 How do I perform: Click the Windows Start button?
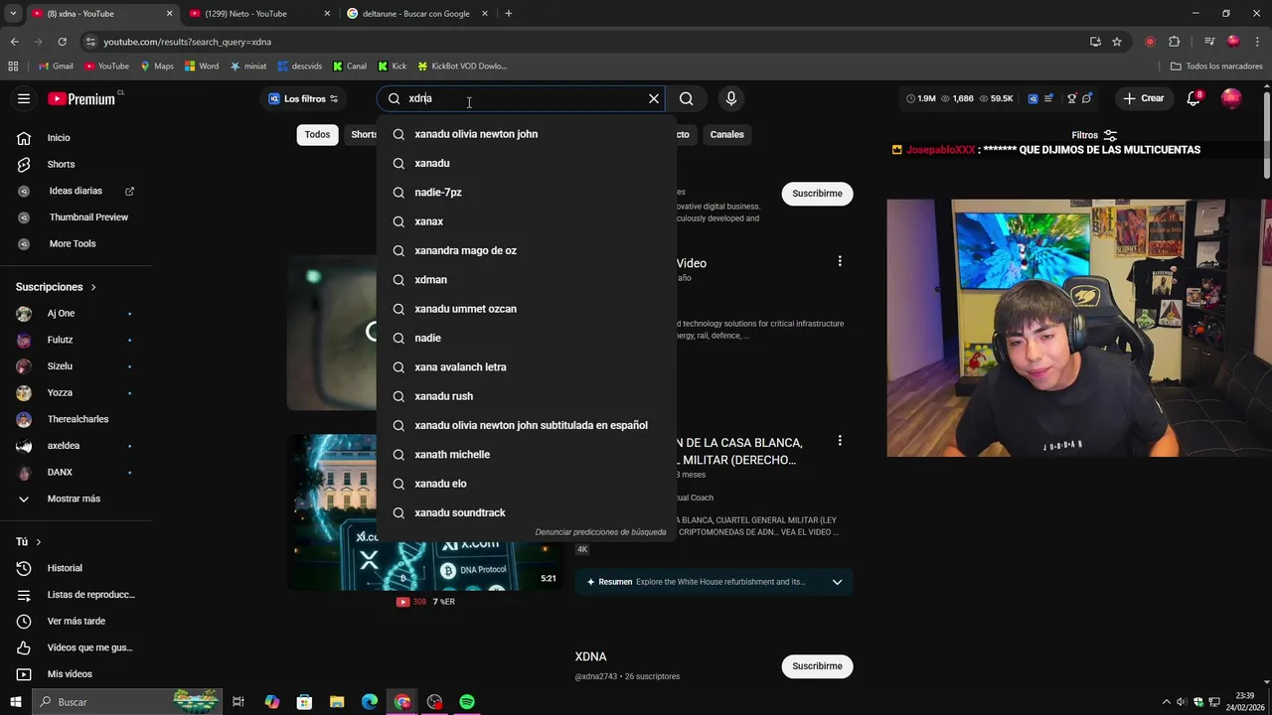tap(15, 702)
